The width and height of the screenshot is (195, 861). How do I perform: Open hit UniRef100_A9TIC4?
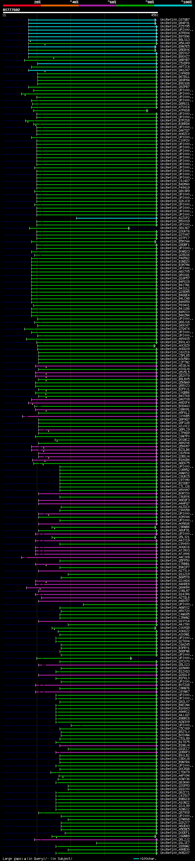pos(175,67)
